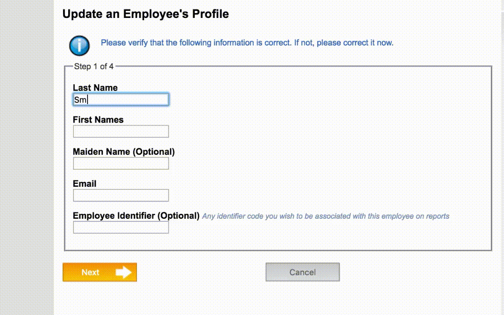504x315 pixels.
Task: Click the word Next on orange button
Action: pyautogui.click(x=90, y=272)
